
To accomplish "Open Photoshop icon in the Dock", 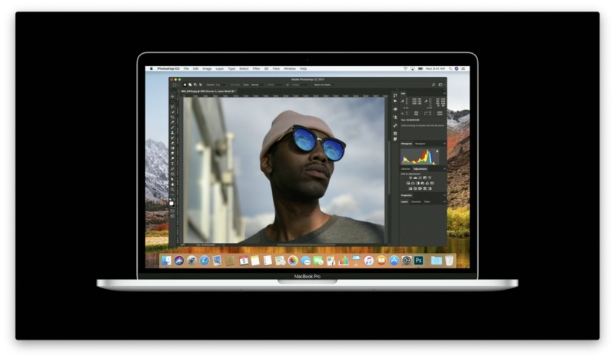I will (x=419, y=261).
